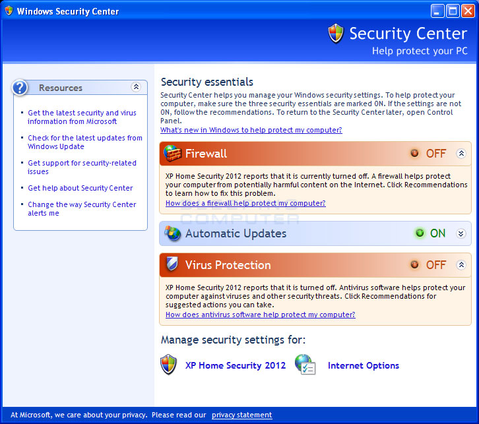Click the XP Home Security 2012 shield icon
The height and width of the screenshot is (424, 479).
[x=168, y=365]
